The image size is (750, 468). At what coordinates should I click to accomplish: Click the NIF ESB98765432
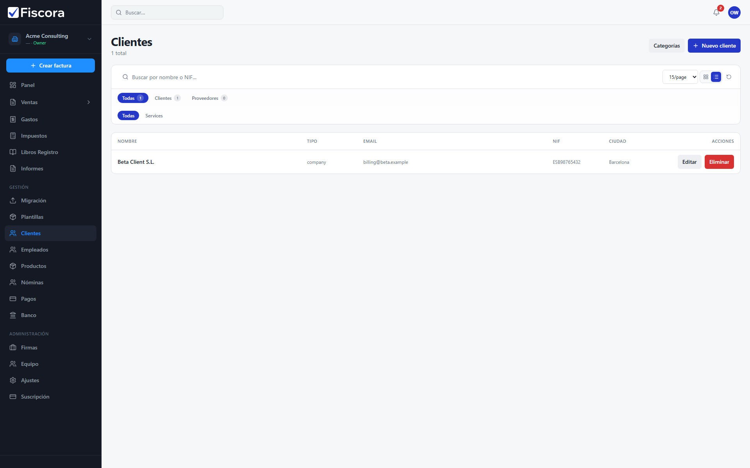click(566, 162)
